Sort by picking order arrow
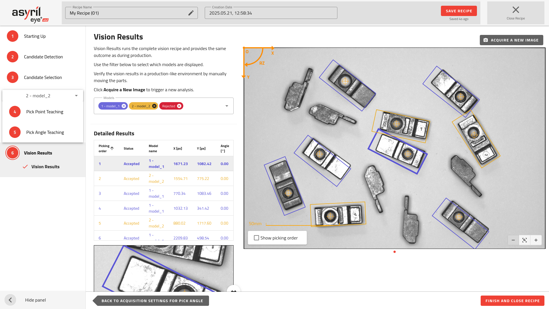Screen dimensions: 549x309 pyautogui.click(x=112, y=148)
